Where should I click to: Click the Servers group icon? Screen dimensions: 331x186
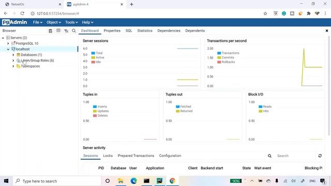tap(8, 38)
